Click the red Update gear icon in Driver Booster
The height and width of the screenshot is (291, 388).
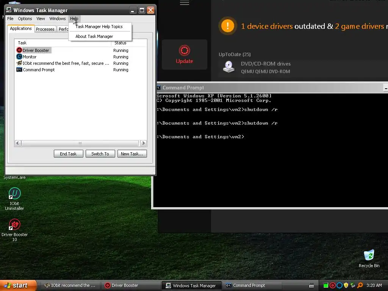[x=185, y=50]
